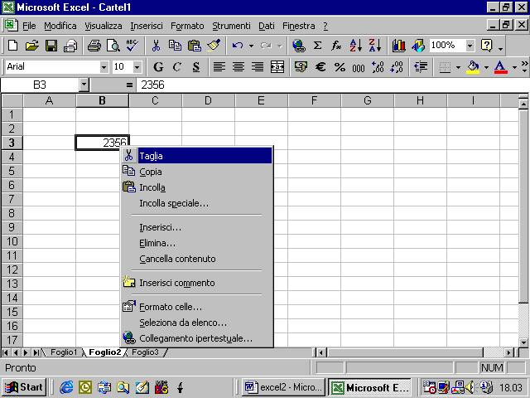Click the Edit Formula equals button
This screenshot has height=398, width=530.
click(129, 85)
